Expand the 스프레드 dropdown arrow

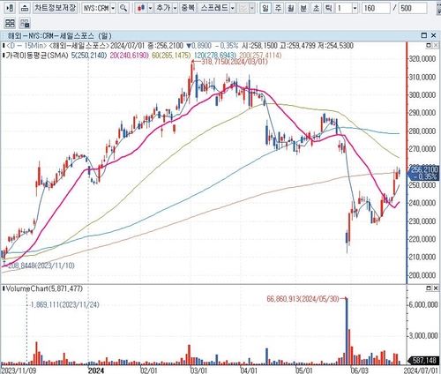point(233,8)
